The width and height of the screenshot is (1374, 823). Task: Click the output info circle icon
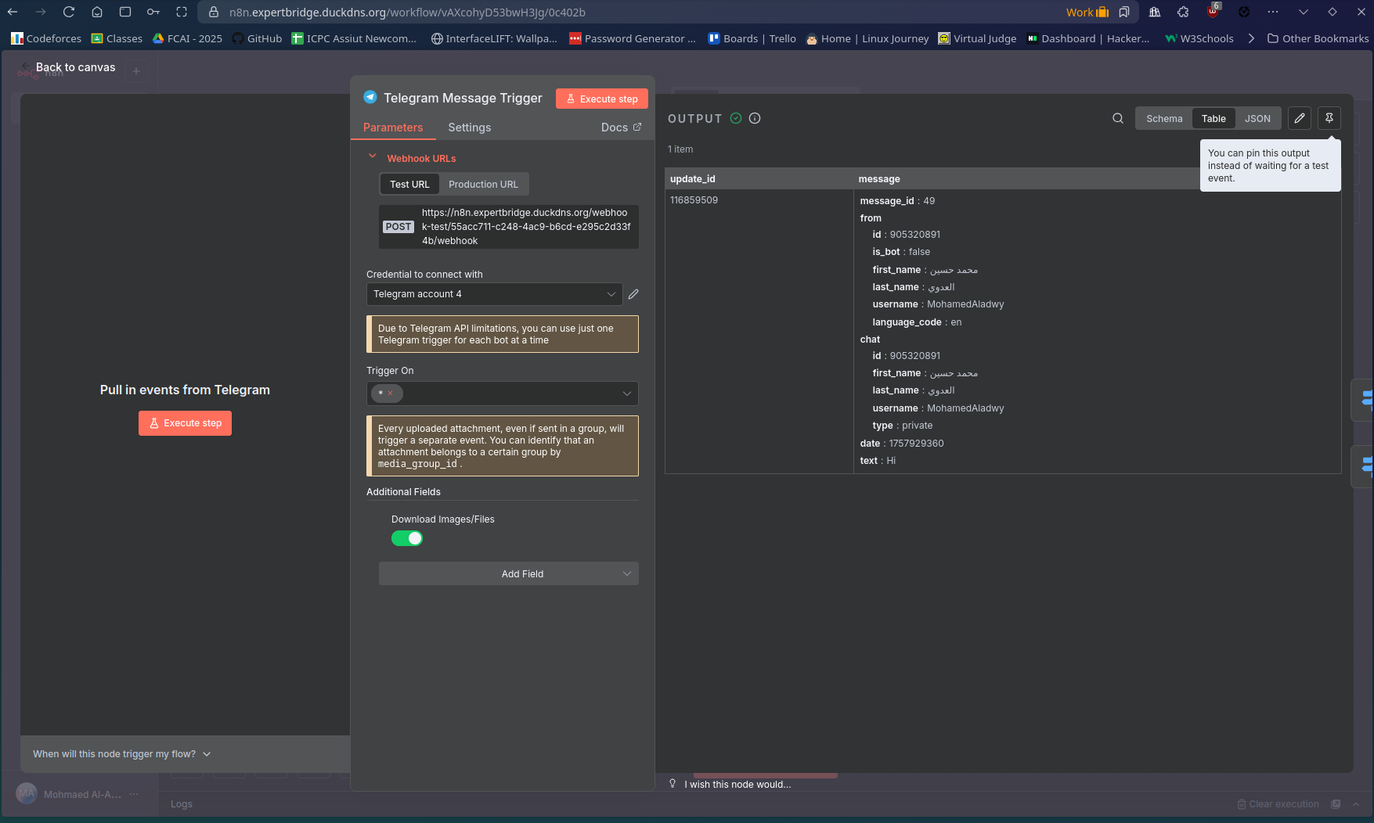coord(755,118)
